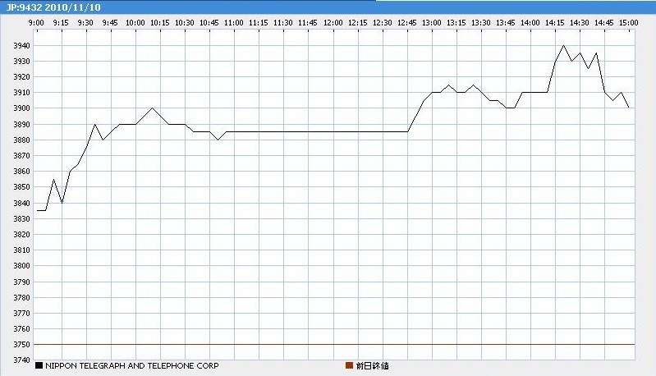Viewport: 656px width, 376px height.
Task: Click the 9:00 time axis label
Action: pos(36,23)
